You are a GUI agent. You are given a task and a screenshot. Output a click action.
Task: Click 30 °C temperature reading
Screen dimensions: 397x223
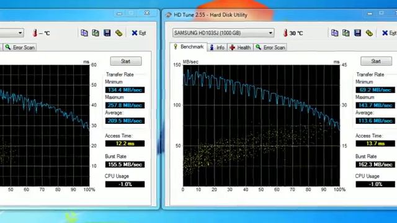296,33
